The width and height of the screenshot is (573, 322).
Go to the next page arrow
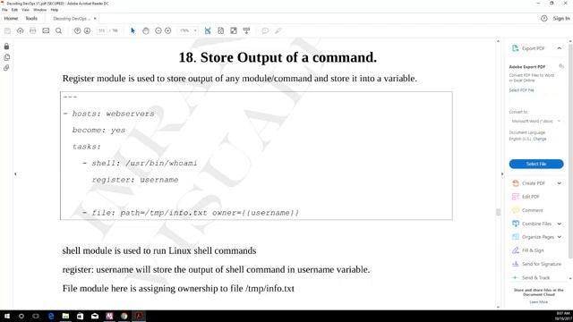click(87, 31)
